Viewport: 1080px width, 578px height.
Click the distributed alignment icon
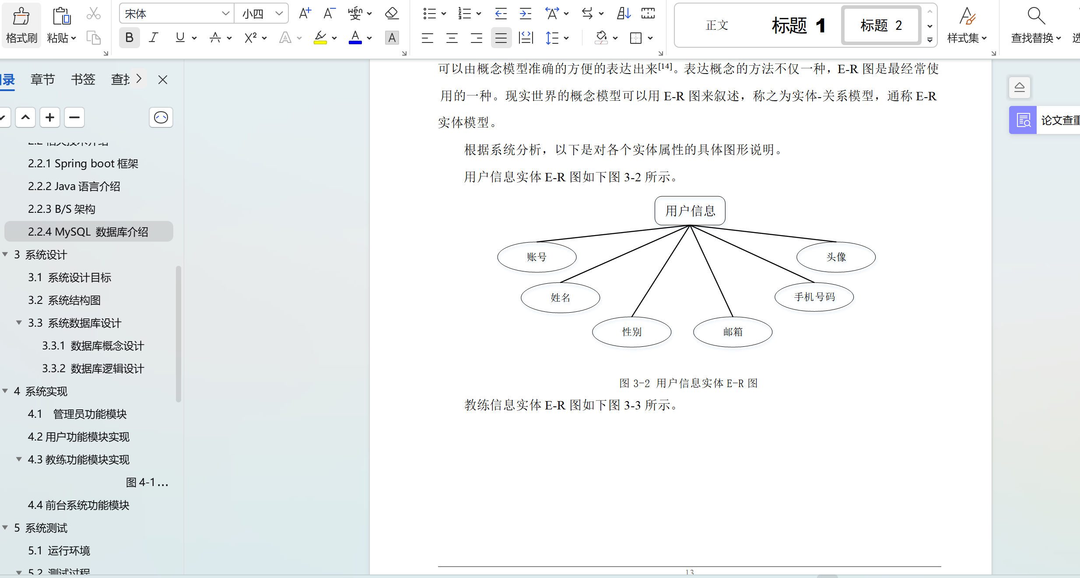[526, 38]
